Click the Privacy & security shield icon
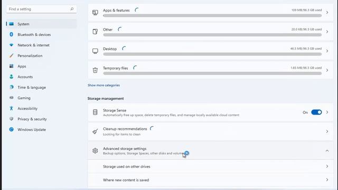The image size is (338, 190). [12, 119]
